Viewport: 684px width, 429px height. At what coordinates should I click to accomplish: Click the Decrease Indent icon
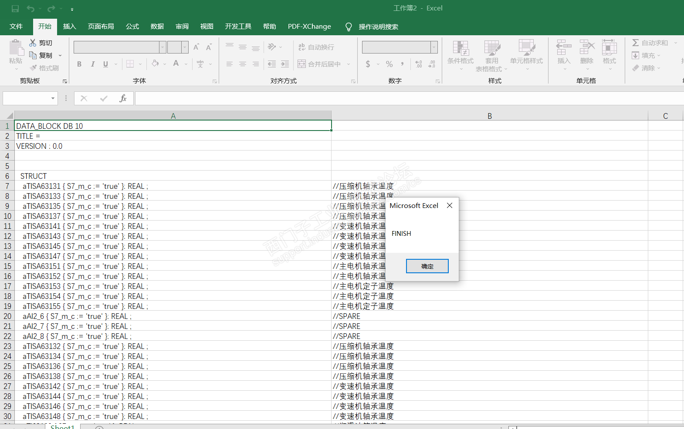[272, 64]
